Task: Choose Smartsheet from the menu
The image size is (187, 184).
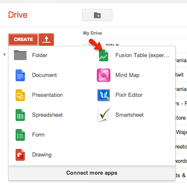Action: coord(129,115)
